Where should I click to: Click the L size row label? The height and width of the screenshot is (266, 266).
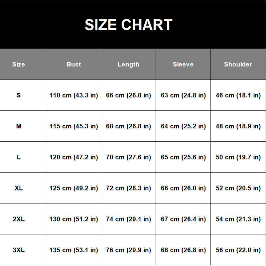click(19, 157)
